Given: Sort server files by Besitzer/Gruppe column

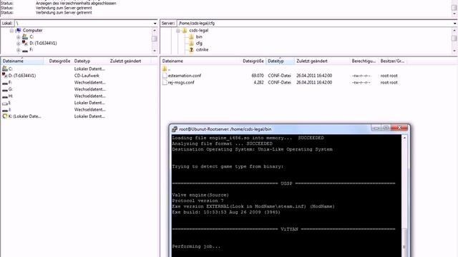Looking at the screenshot, I should 392,61.
